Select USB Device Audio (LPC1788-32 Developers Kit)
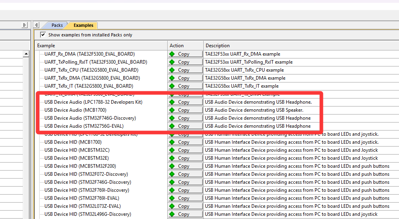The image size is (399, 219). [93, 102]
